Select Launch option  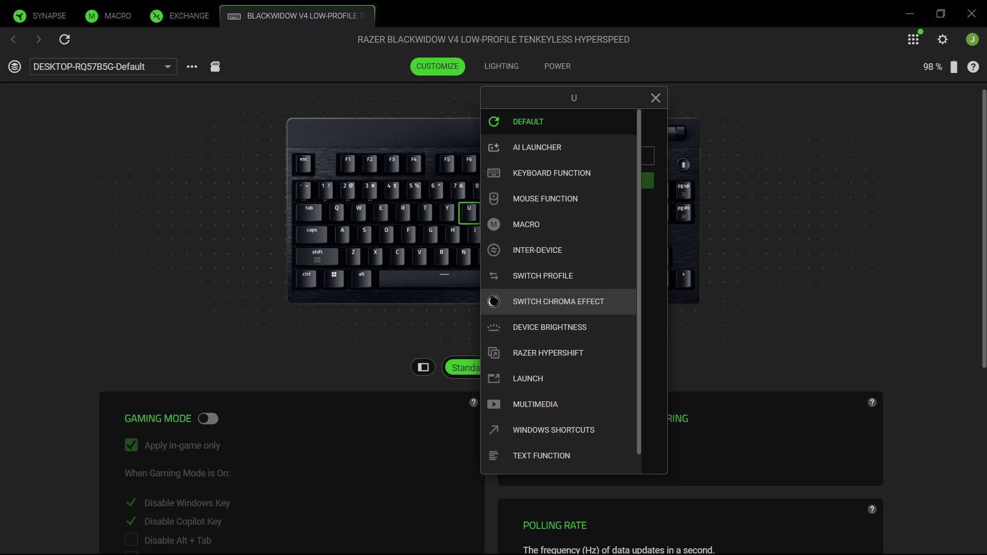click(x=559, y=379)
